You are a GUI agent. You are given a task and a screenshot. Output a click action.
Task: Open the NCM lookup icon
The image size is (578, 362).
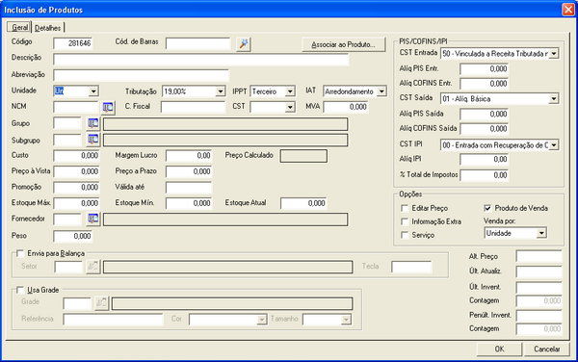point(108,108)
